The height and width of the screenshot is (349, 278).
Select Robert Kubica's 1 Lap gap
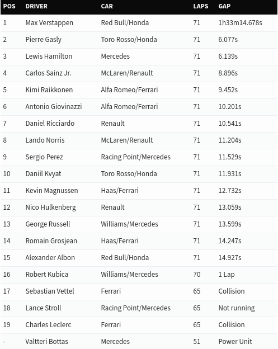tap(227, 275)
